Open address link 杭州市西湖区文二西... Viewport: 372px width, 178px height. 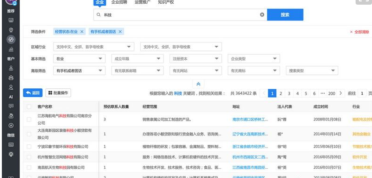click(250, 157)
